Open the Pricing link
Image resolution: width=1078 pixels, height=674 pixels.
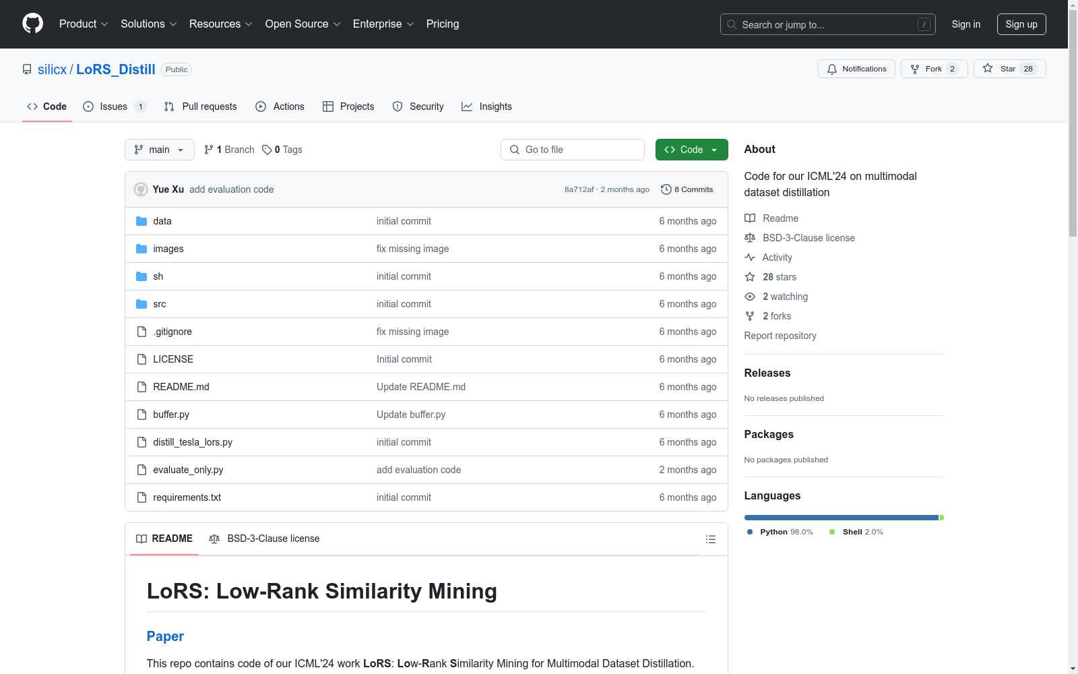click(443, 24)
